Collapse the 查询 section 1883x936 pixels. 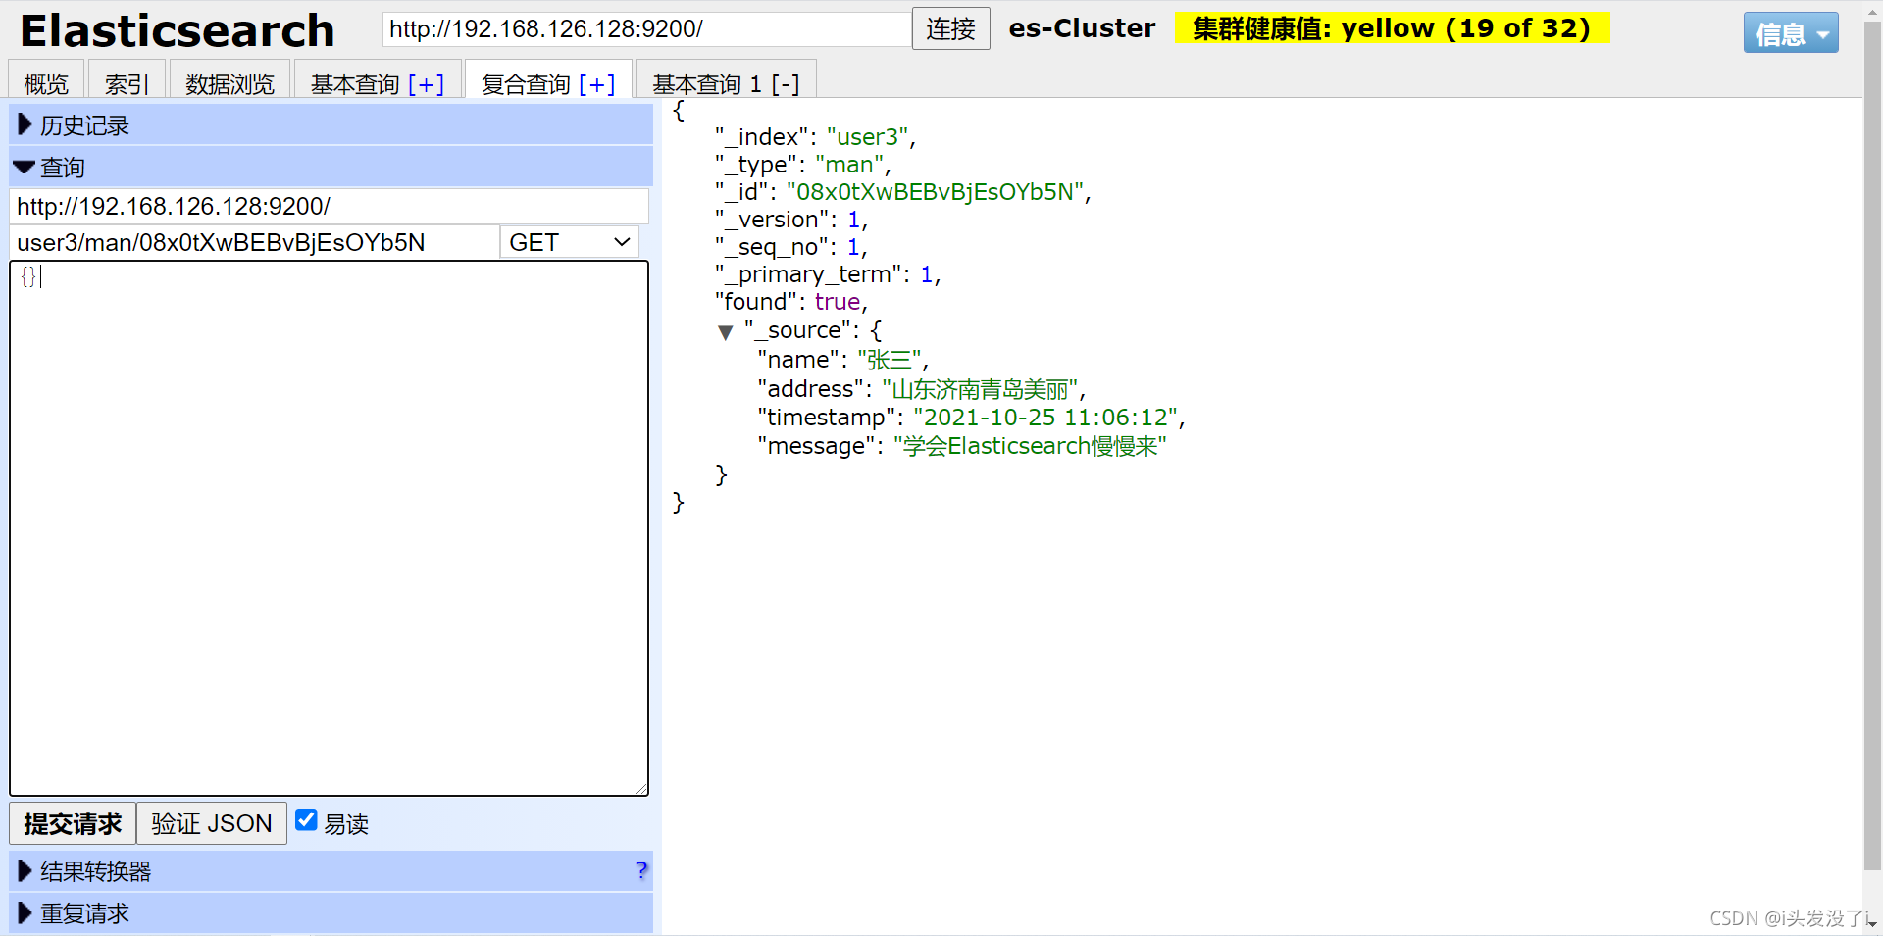pos(331,168)
